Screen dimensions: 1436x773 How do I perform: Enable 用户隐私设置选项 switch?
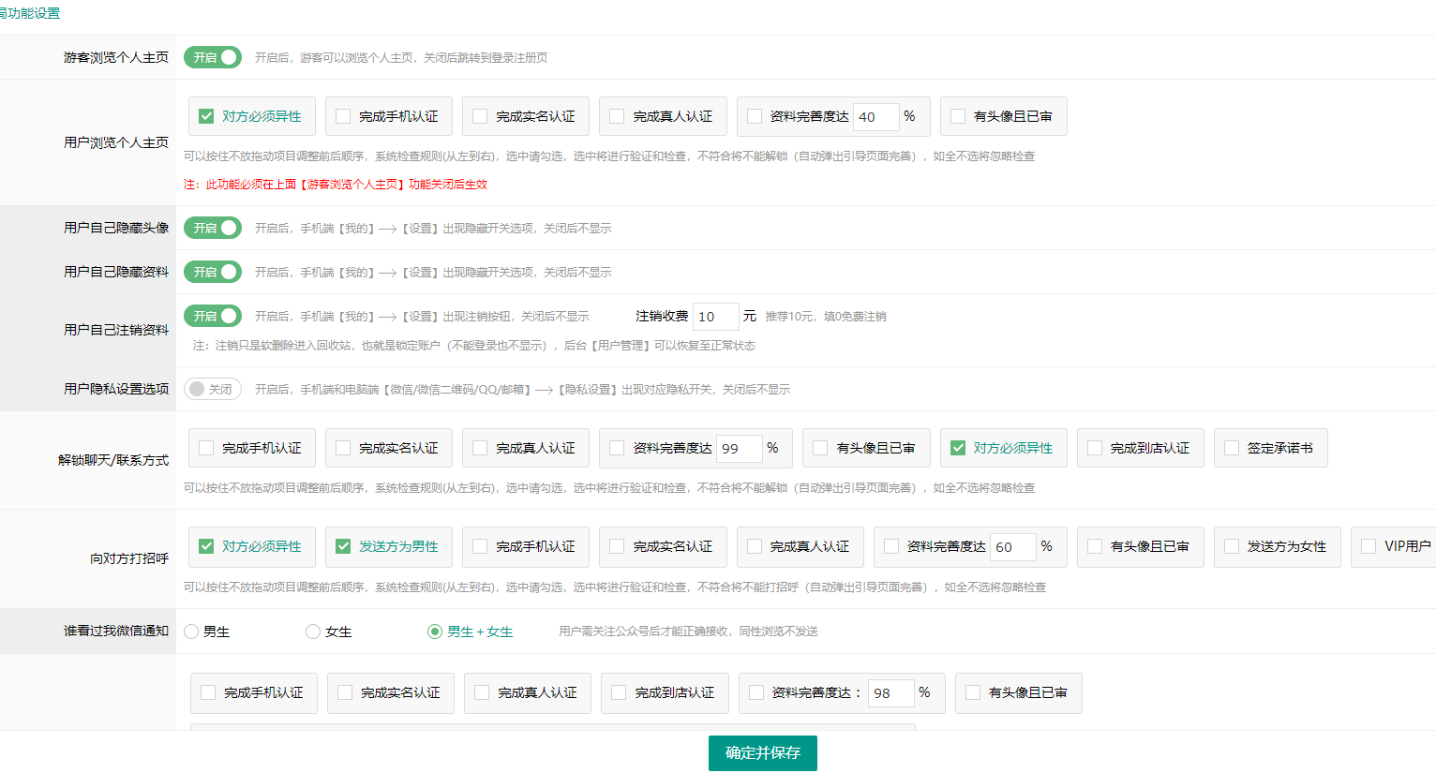[213, 389]
